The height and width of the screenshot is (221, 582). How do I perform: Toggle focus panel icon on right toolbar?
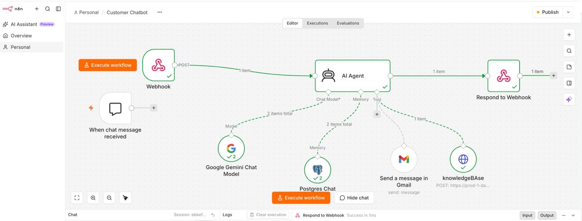pos(569,83)
